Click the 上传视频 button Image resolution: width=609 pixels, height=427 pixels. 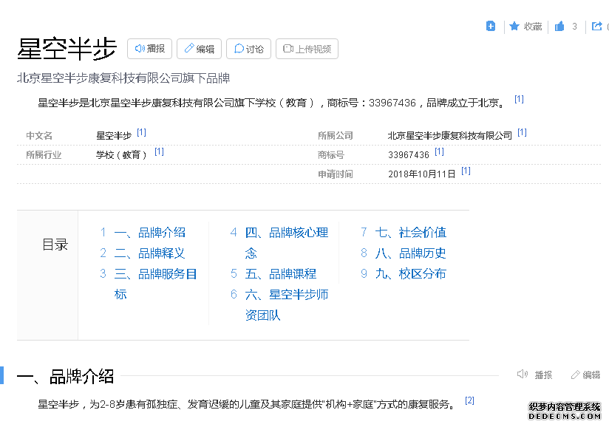point(307,49)
